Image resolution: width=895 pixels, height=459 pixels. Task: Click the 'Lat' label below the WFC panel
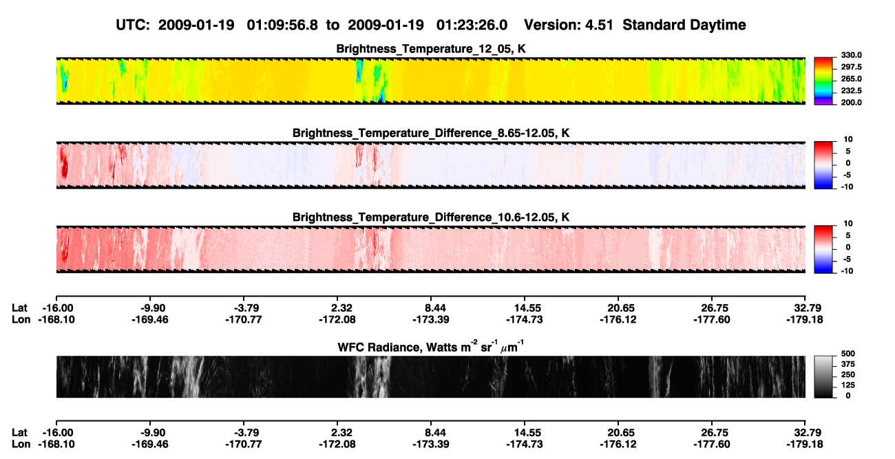point(21,433)
